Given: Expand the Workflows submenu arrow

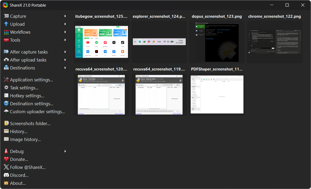Looking at the screenshot, I should click(65, 32).
